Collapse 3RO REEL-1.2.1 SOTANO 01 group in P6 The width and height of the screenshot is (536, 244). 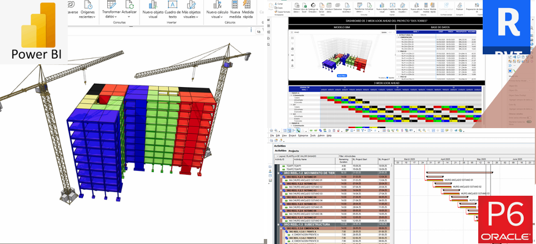[x=281, y=177]
